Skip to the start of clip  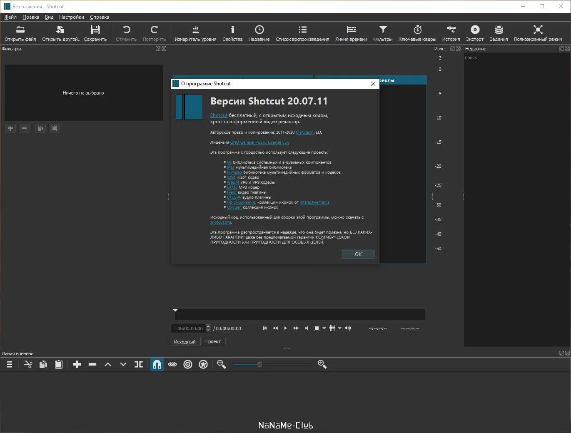point(265,328)
